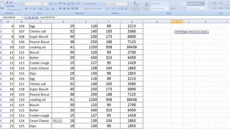Center text horizontally in the cell
230x129 pixels.
[x=64, y=9]
